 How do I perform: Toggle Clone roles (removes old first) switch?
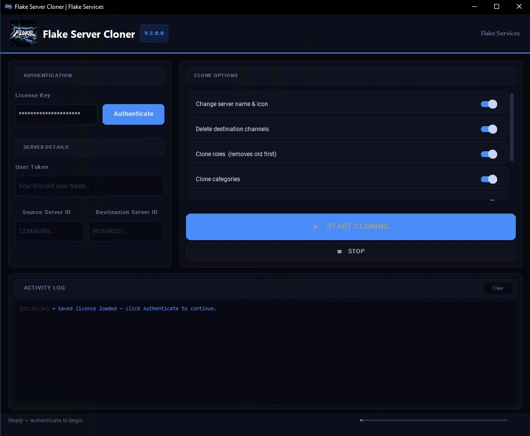coord(489,154)
